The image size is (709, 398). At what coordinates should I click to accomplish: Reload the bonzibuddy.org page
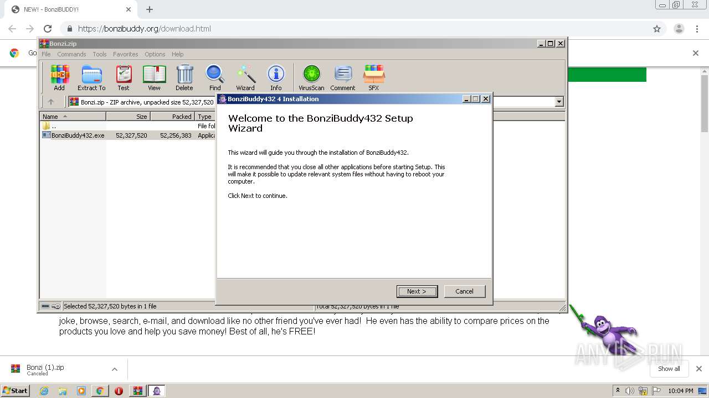pos(48,29)
